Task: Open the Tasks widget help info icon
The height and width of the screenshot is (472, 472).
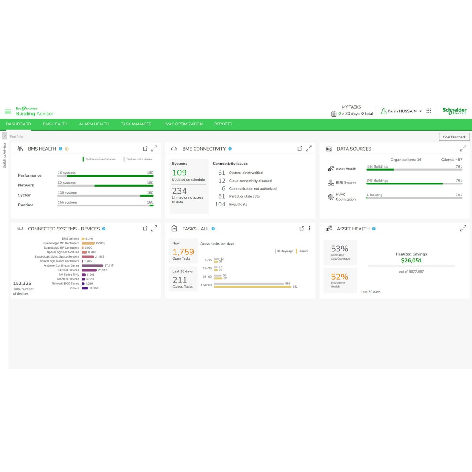Action: click(213, 229)
